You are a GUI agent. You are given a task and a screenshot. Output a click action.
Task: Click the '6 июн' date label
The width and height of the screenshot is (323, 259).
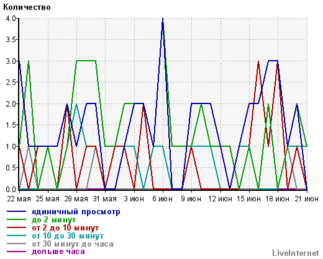(163, 199)
